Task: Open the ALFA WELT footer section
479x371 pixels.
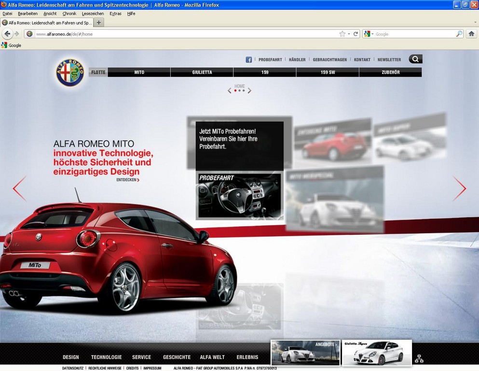Action: tap(212, 357)
